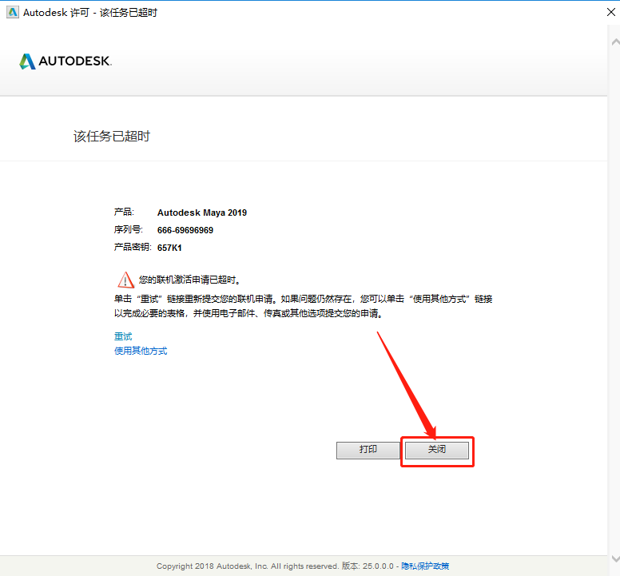Open the 隐私保护政策 link
Screen dimensions: 620x576
425,566
